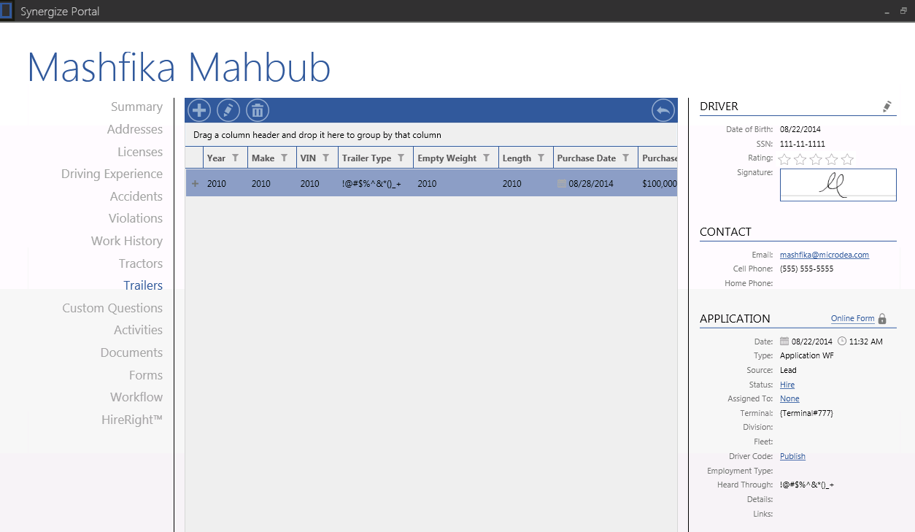
Task: Open filter for Purchase Date column
Action: (x=625, y=158)
